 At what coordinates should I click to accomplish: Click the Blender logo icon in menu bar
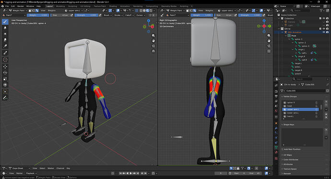pos(2,6)
